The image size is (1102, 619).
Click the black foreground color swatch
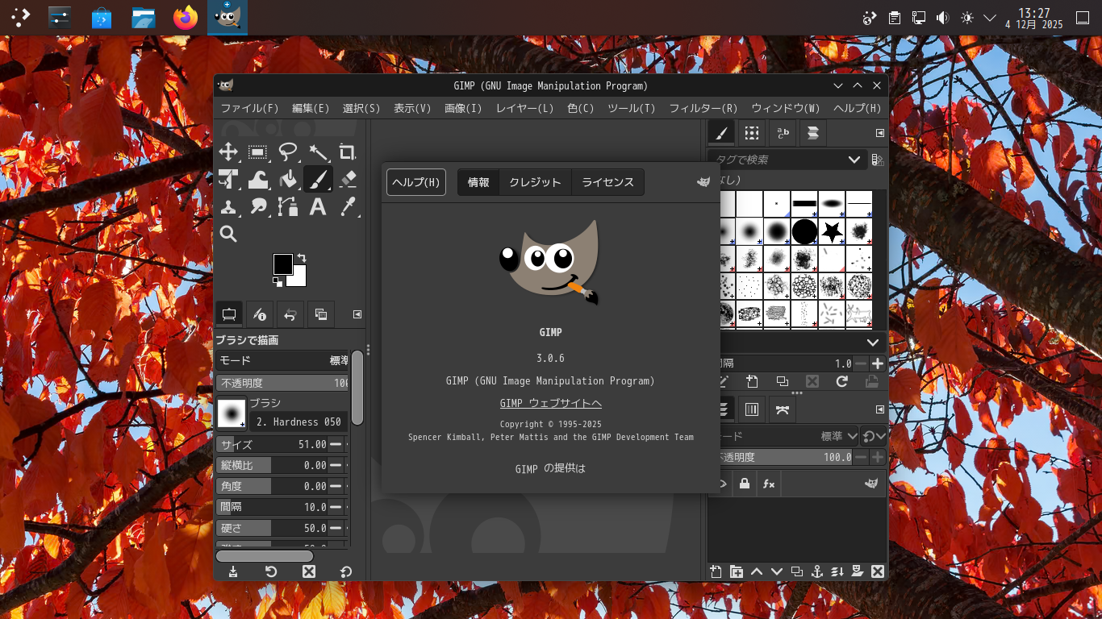click(x=282, y=264)
